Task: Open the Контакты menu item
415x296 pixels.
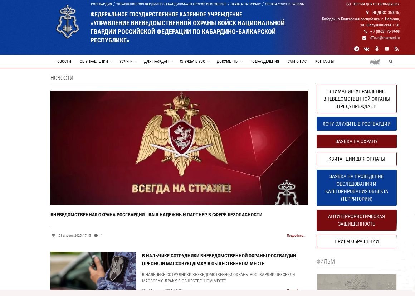Action: 324,61
